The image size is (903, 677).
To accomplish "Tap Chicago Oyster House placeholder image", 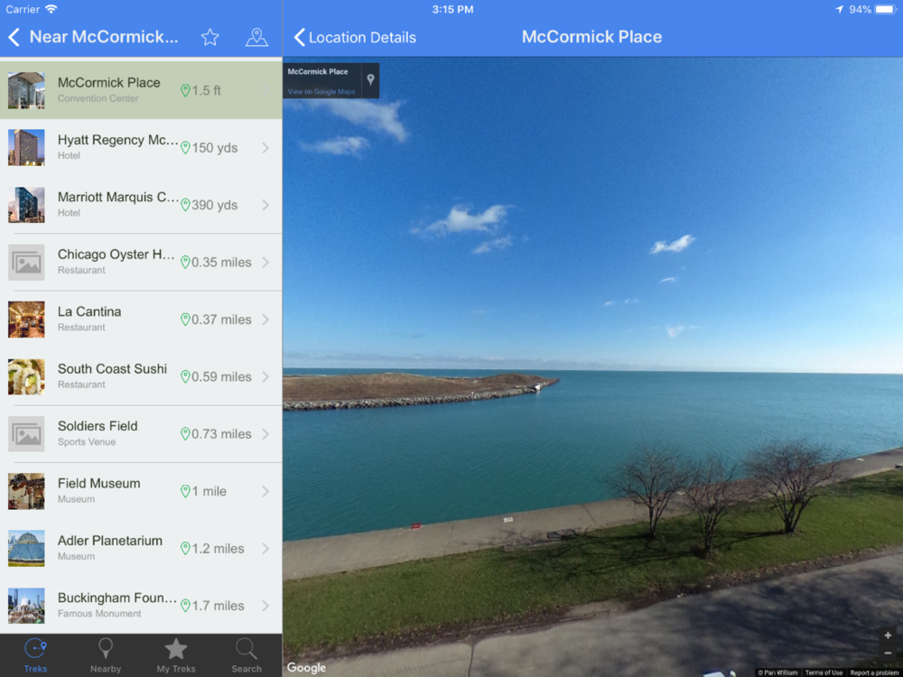I will point(26,263).
